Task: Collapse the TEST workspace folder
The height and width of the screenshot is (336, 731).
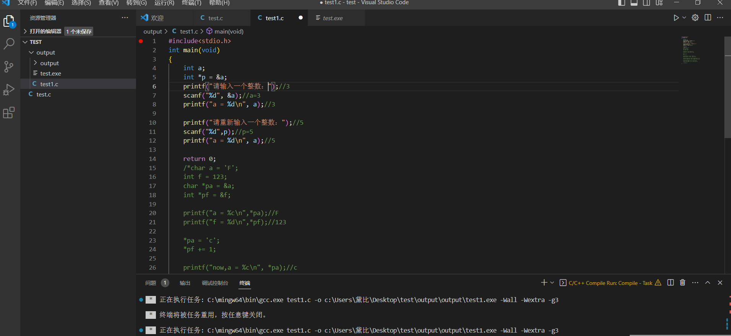Action: pos(78,42)
